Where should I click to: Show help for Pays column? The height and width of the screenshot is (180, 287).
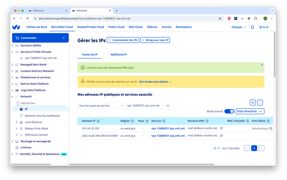pos(147,121)
